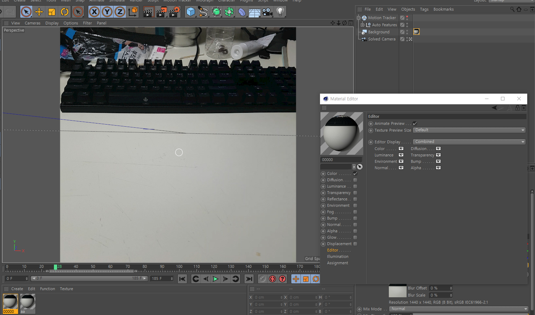Enable the Reflectance channel checkbox
Image resolution: width=535 pixels, height=315 pixels.
(x=355, y=199)
